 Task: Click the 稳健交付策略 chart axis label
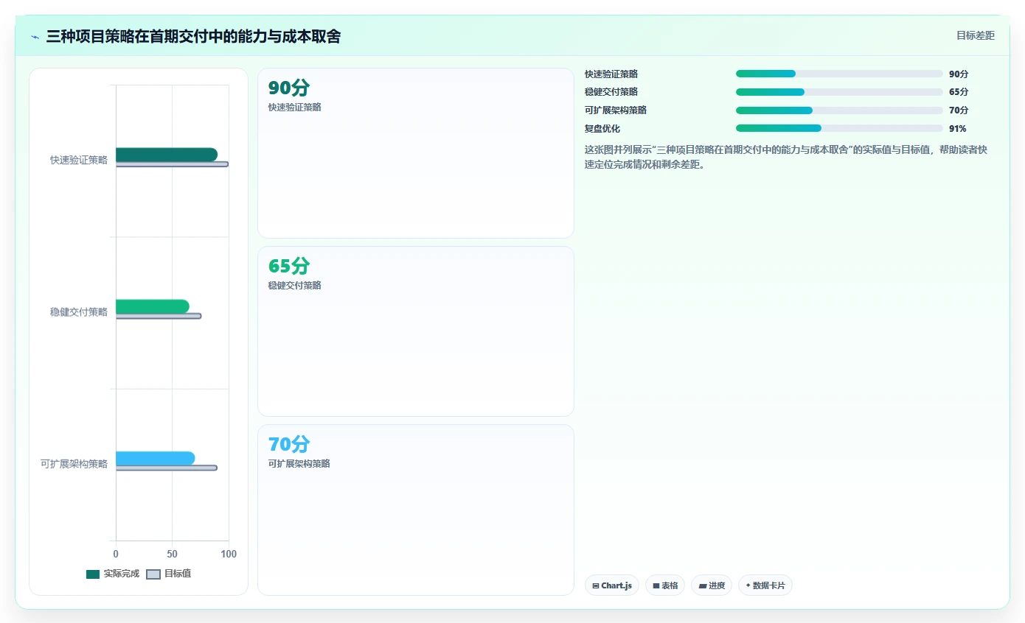pos(79,311)
